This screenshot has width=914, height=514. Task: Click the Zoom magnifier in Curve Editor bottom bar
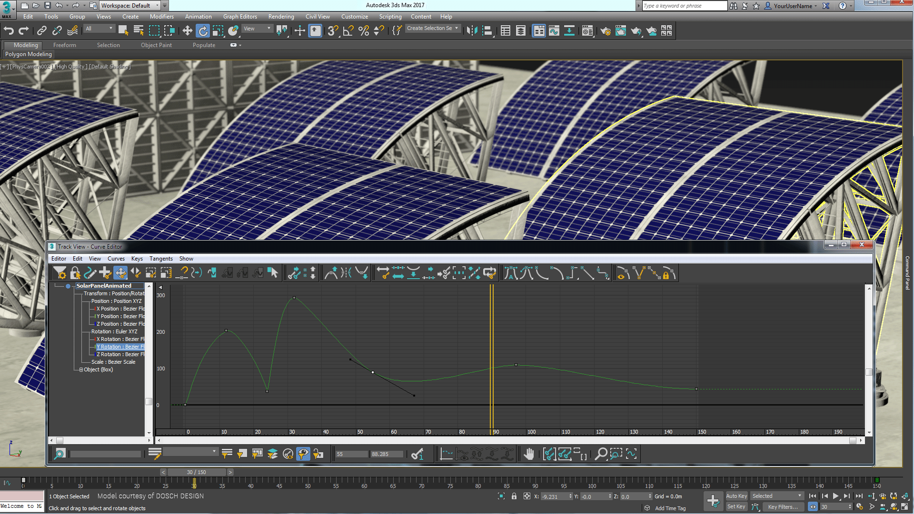pyautogui.click(x=601, y=454)
